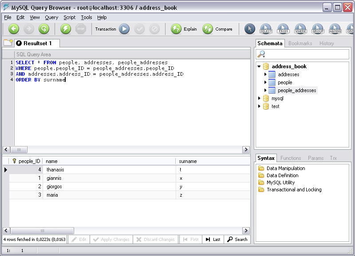
Task: Choose the SELECT clause tool
Action: (x=266, y=29)
